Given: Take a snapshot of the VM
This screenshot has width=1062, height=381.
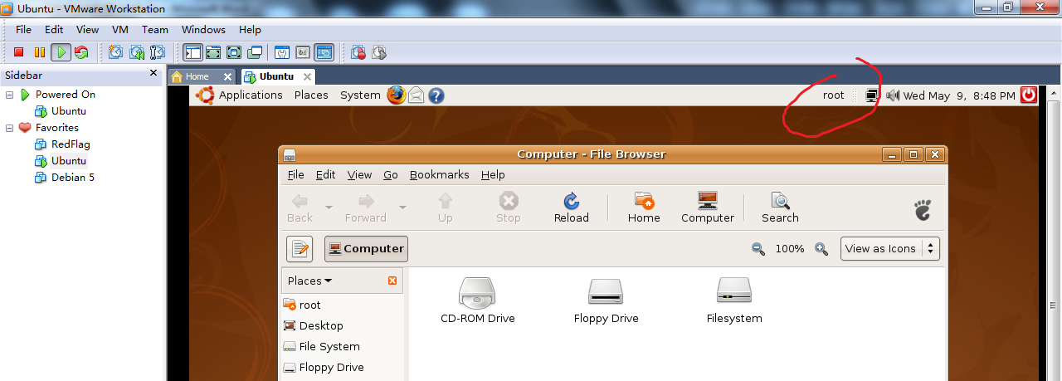Looking at the screenshot, I should pyautogui.click(x=115, y=52).
